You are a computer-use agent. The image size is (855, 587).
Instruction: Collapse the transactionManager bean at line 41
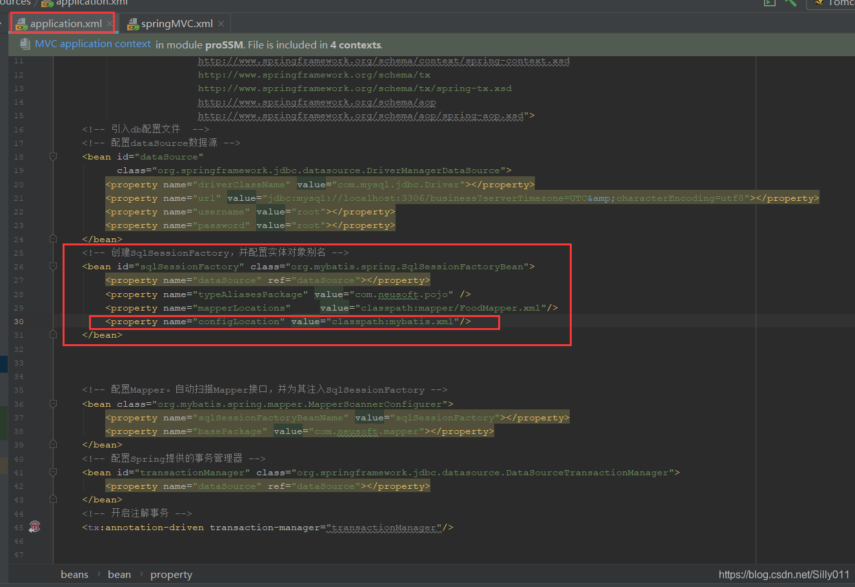pos(53,473)
